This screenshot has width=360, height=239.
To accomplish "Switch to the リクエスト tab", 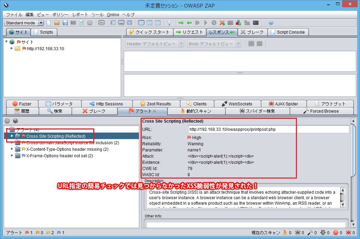I will pyautogui.click(x=190, y=32).
